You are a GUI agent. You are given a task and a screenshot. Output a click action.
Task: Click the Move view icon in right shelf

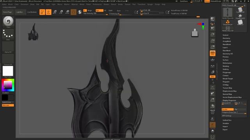[212, 93]
